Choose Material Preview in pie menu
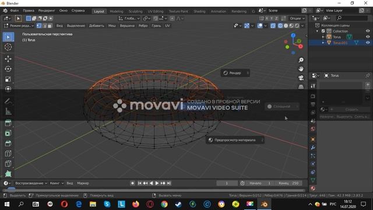This screenshot has width=373, height=210. coord(235,140)
